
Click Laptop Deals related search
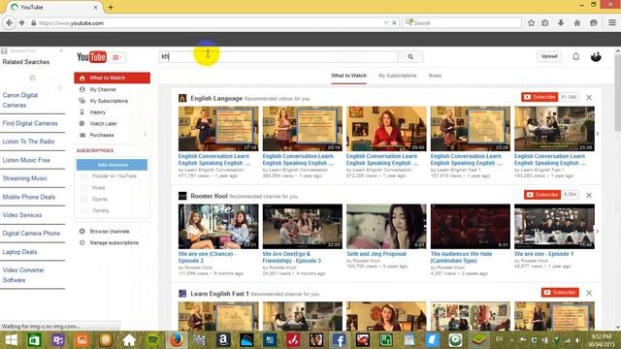click(19, 252)
